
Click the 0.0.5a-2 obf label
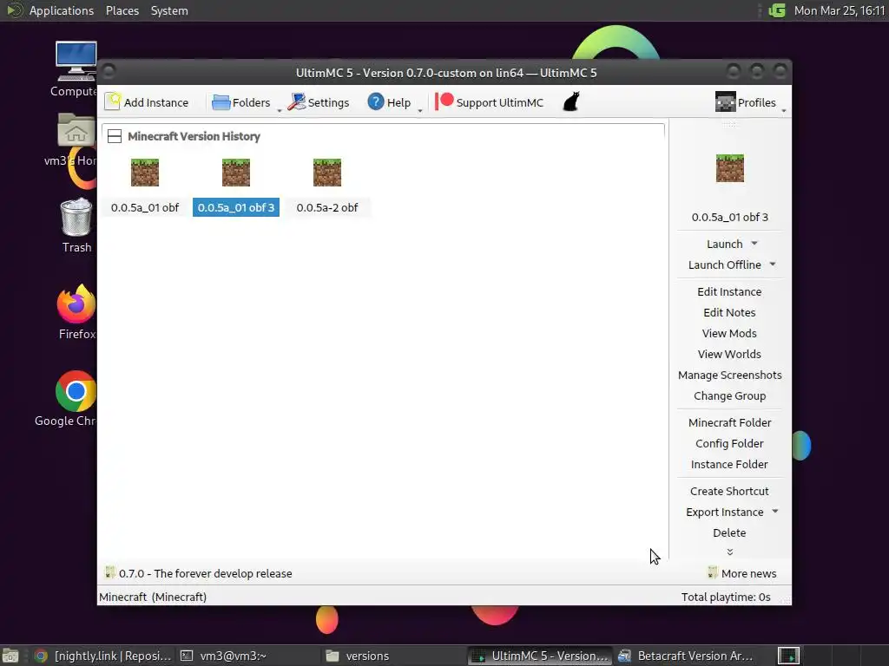pyautogui.click(x=327, y=207)
